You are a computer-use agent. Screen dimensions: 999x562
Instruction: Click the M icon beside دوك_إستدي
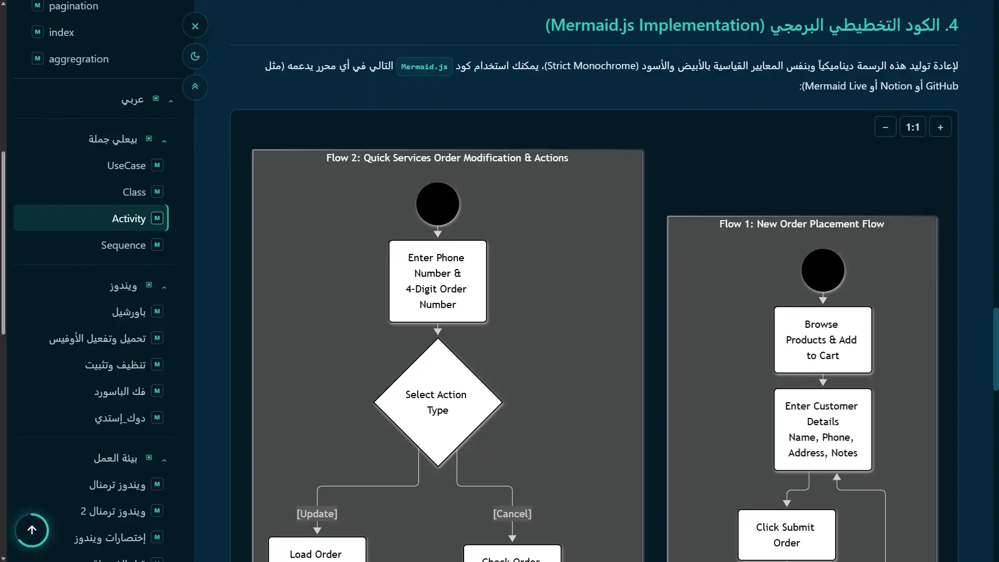point(157,418)
